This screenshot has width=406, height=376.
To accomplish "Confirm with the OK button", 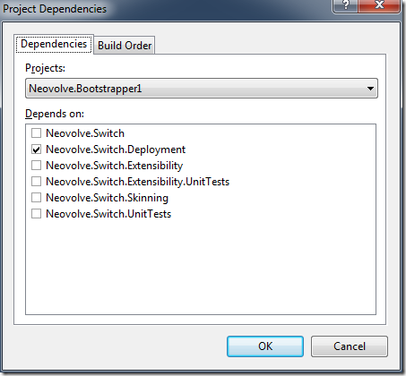I will point(265,346).
